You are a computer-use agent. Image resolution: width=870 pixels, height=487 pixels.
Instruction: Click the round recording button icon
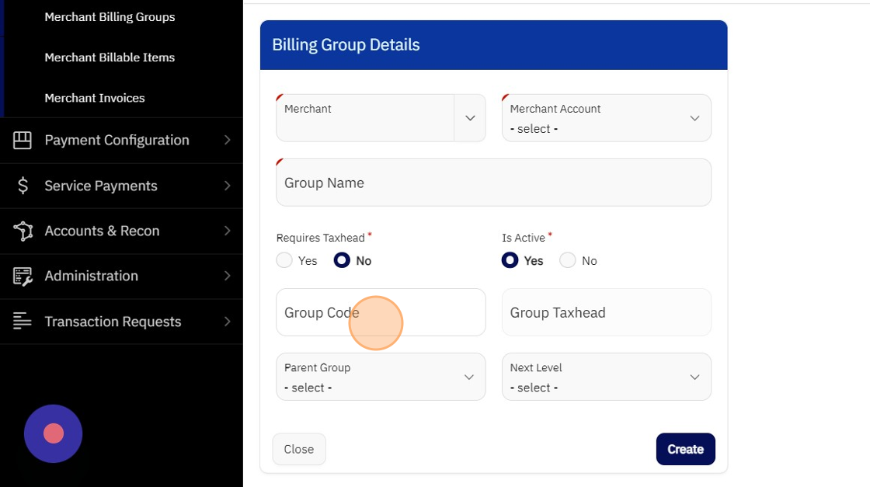point(53,433)
